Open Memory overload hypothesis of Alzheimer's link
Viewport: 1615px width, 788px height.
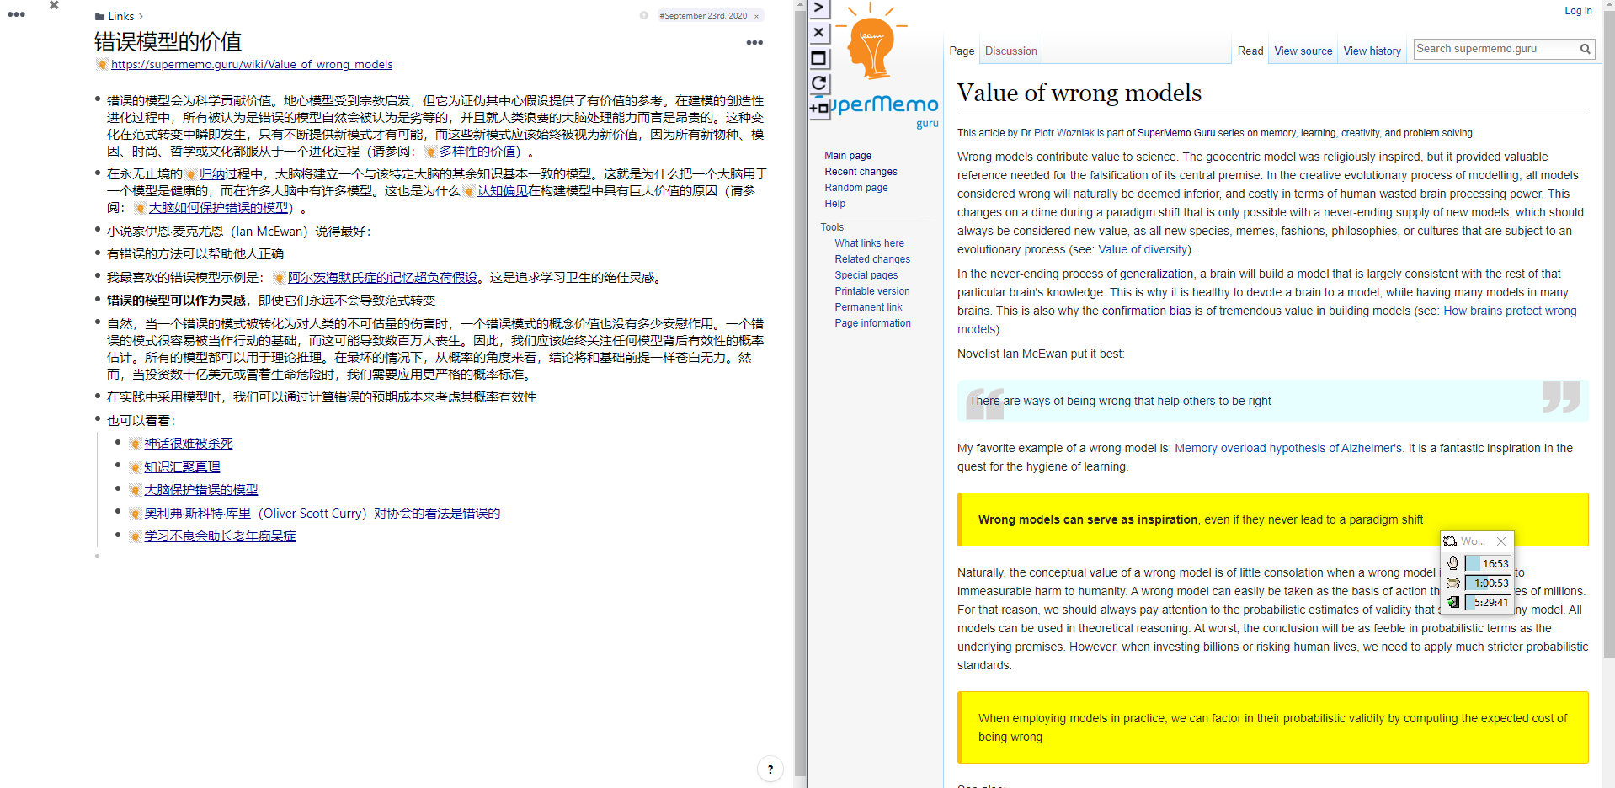[x=1288, y=448]
